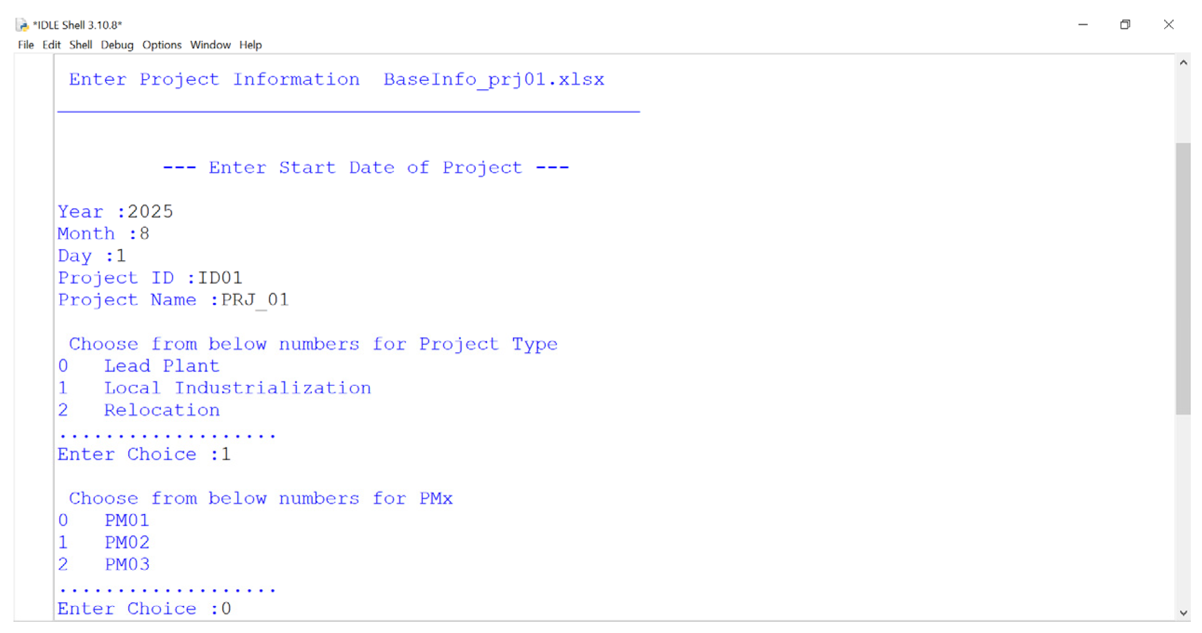Screen dimensions: 1202x633
Task: Close the IDLE Shell window
Action: tap(1168, 25)
